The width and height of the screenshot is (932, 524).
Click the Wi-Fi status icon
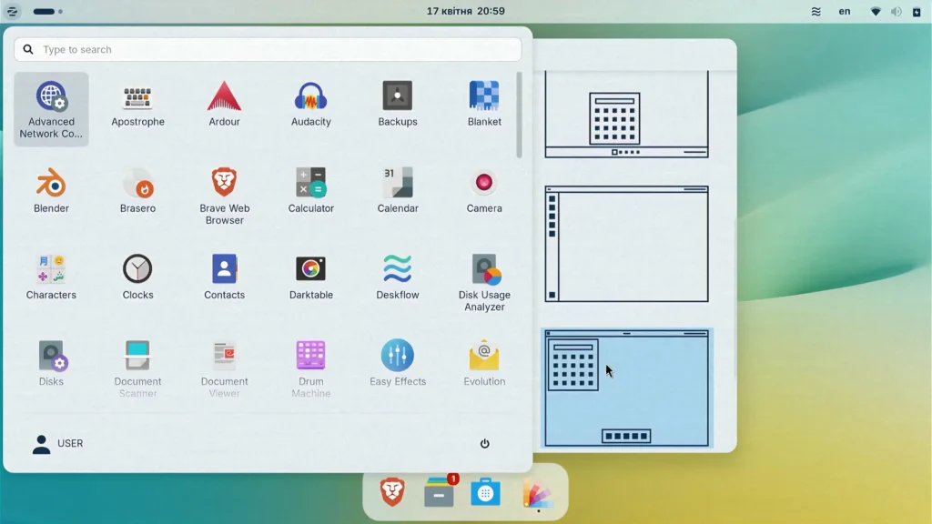876,11
